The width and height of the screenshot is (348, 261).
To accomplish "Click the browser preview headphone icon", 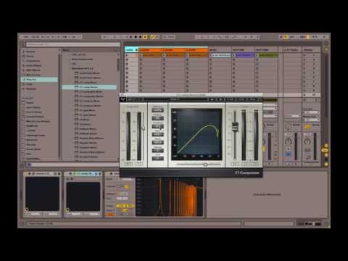I will (x=29, y=165).
